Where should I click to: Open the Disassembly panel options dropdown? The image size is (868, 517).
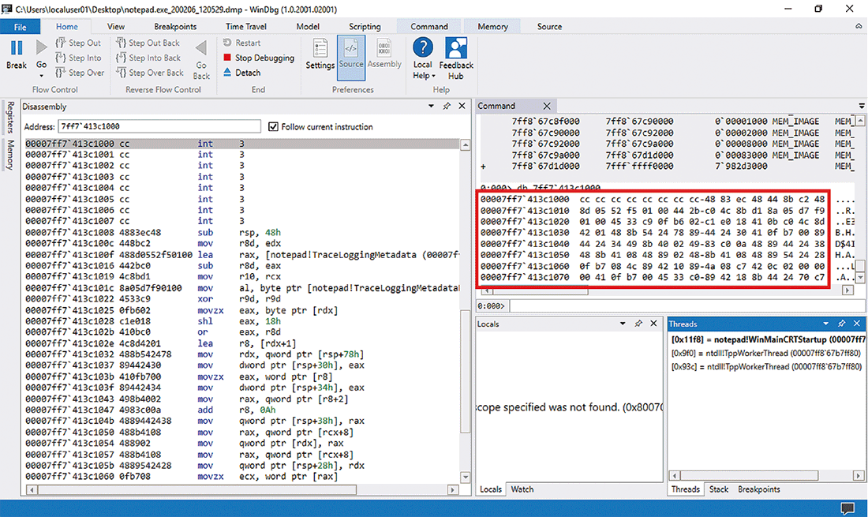point(432,107)
